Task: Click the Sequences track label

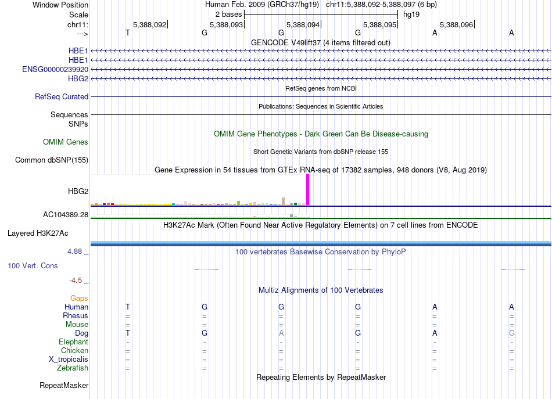Action: (x=69, y=114)
